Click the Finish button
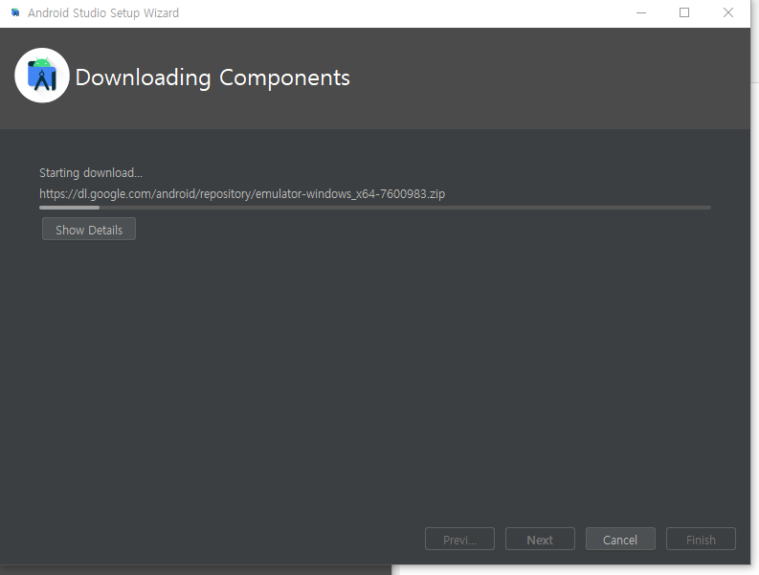The image size is (759, 575). (701, 540)
